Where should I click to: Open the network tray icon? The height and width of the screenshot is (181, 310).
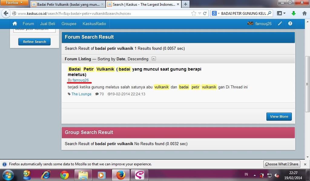(269, 175)
